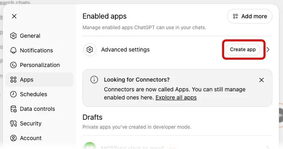This screenshot has width=283, height=149.
Task: Click the info icon in Connectors notice
Action: [94, 80]
